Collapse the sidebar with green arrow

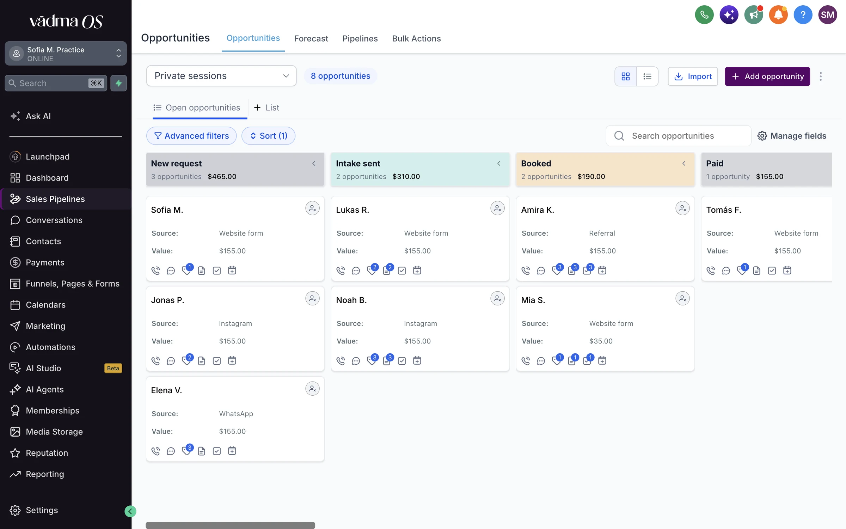click(x=130, y=511)
